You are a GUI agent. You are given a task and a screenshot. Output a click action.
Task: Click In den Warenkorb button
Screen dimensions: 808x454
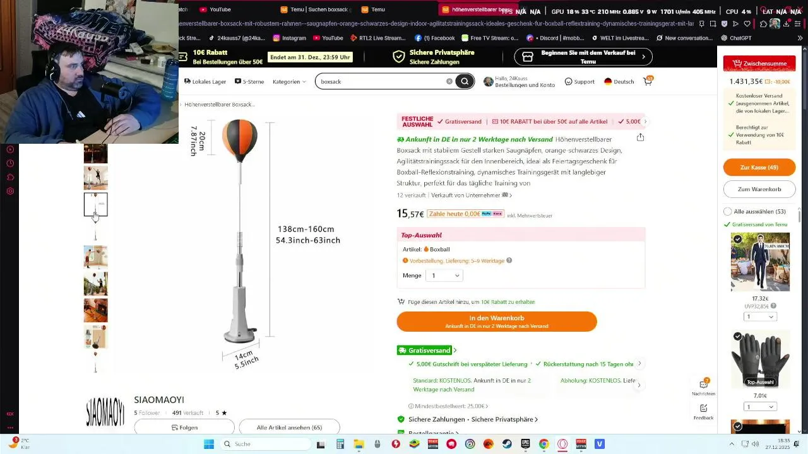[x=497, y=322]
